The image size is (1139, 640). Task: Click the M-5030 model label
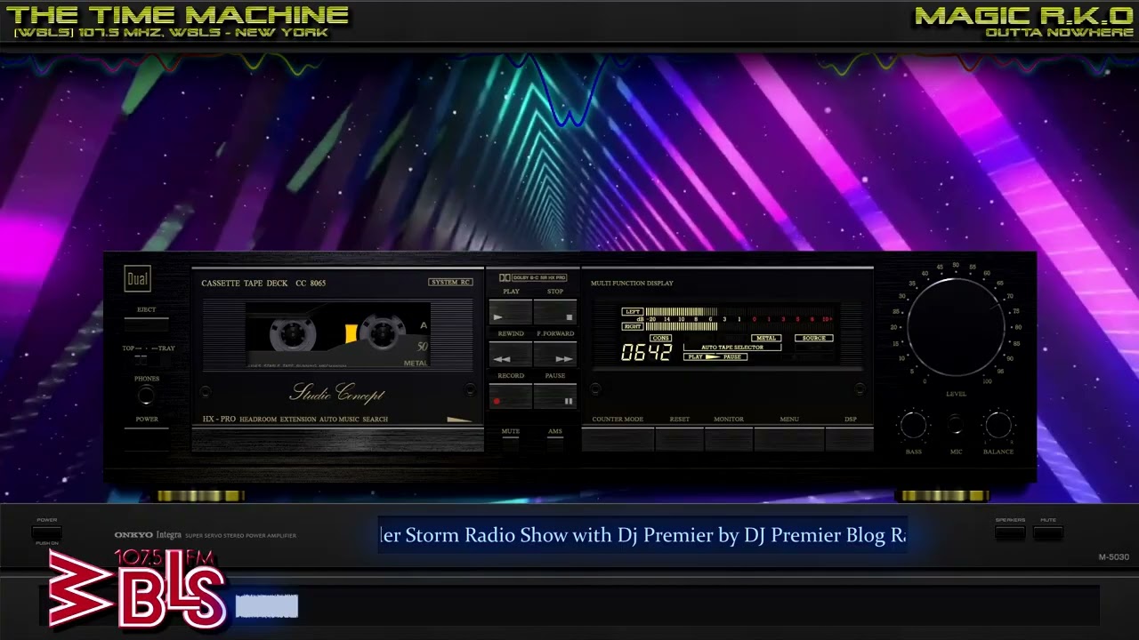1113,557
